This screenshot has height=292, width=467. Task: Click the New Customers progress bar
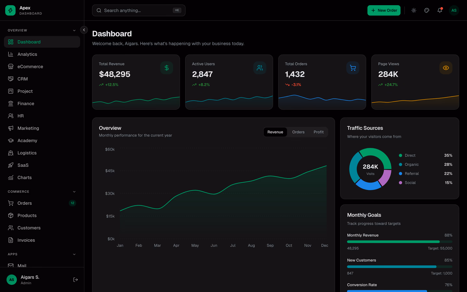400,267
